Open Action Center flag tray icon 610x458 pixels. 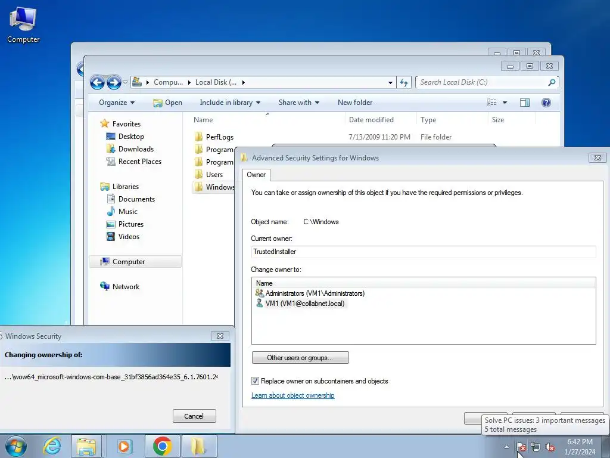click(x=521, y=447)
